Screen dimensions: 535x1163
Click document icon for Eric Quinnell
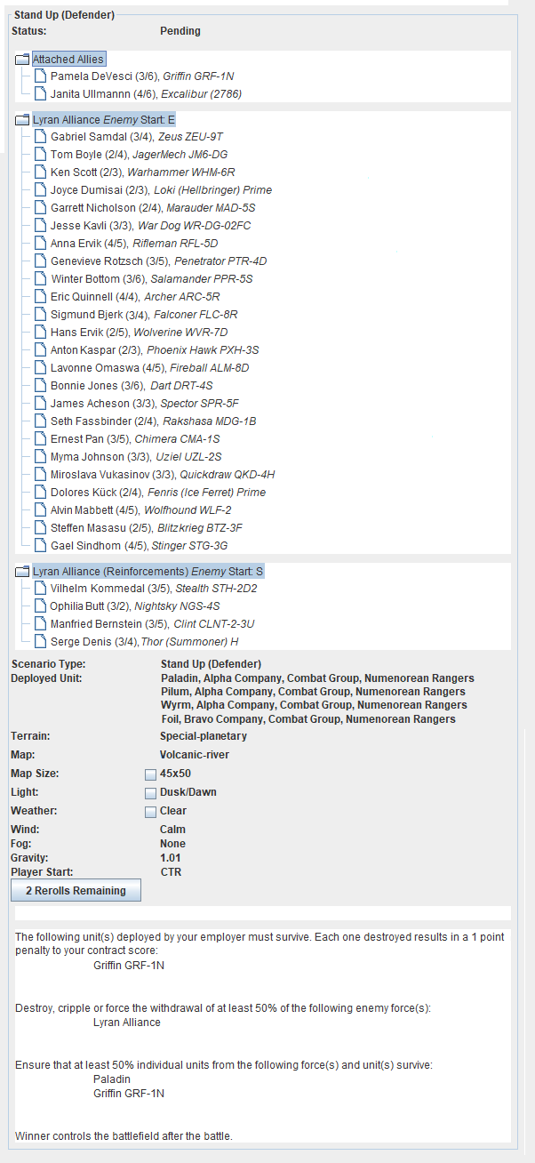(40, 297)
